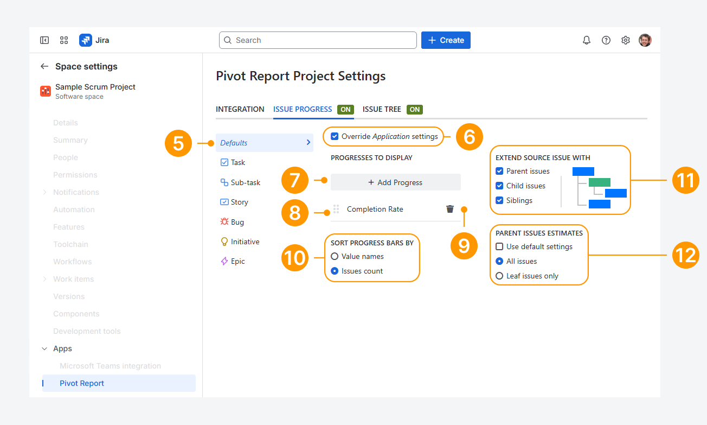Click the Initiative lightbulb icon
This screenshot has width=707, height=425.
(x=224, y=242)
